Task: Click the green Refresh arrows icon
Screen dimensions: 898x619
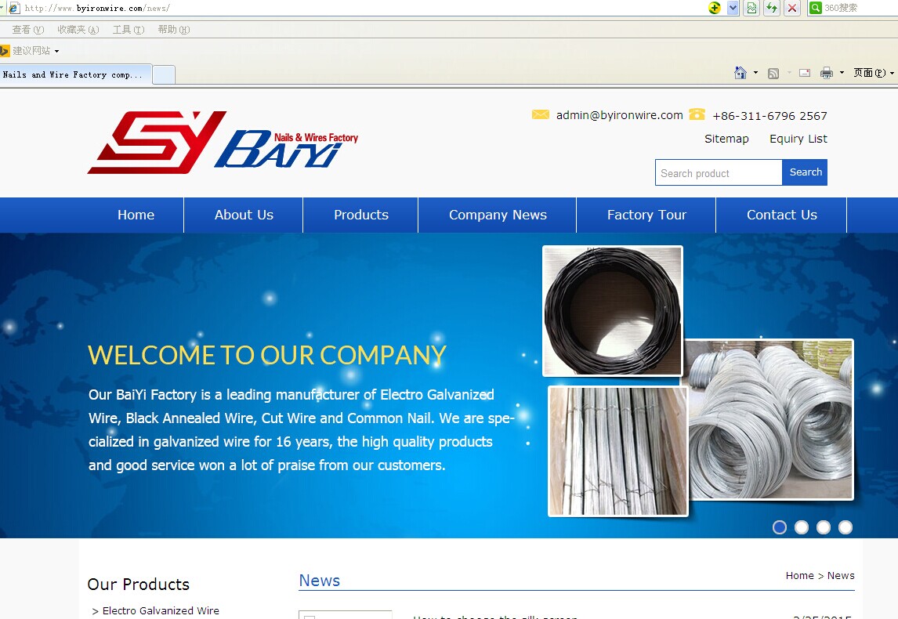Action: [x=772, y=8]
